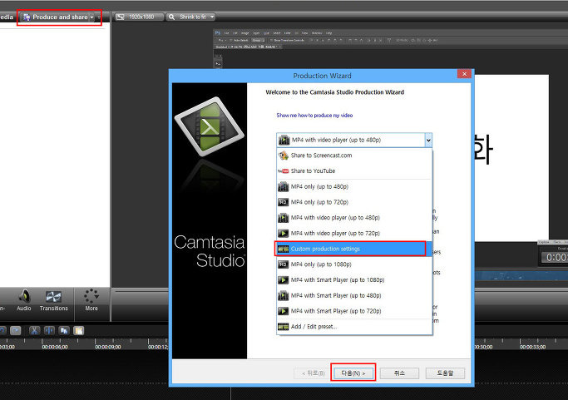Choose Share to Screencast.com
This screenshot has width=568, height=400.
coord(354,156)
